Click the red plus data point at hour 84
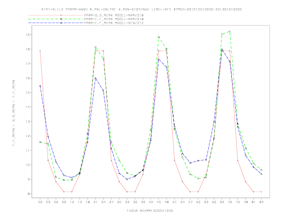This screenshot has width=285, height=220. click(262, 192)
